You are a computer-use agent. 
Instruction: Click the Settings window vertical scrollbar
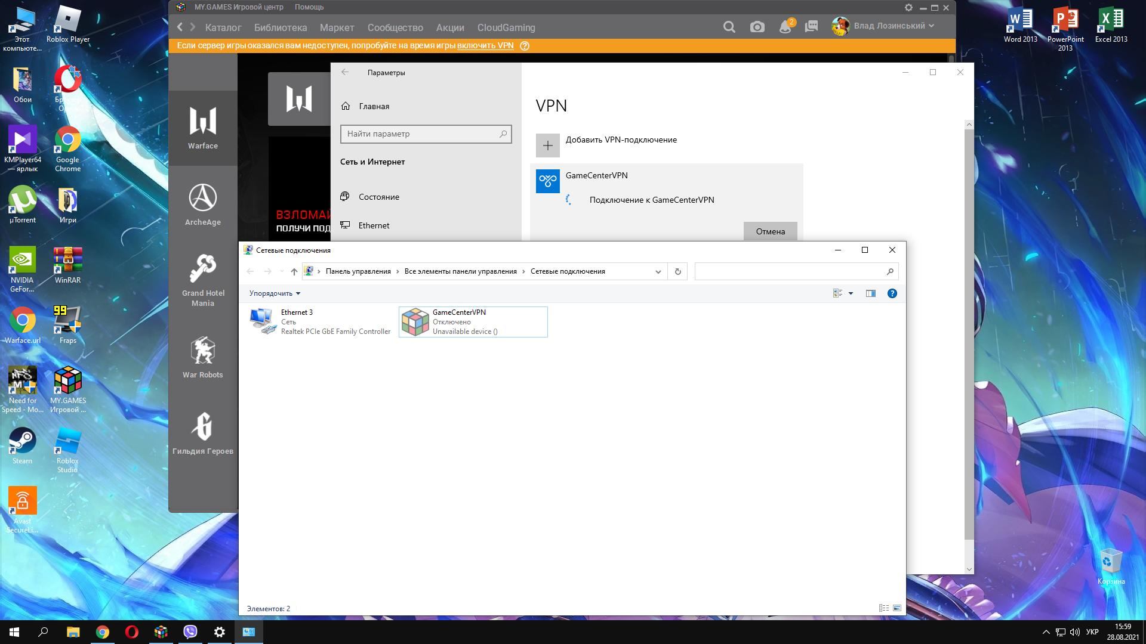(x=969, y=334)
